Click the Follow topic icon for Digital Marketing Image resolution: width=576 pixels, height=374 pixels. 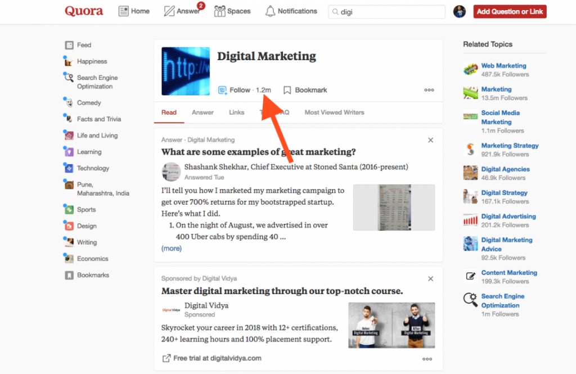click(x=222, y=90)
